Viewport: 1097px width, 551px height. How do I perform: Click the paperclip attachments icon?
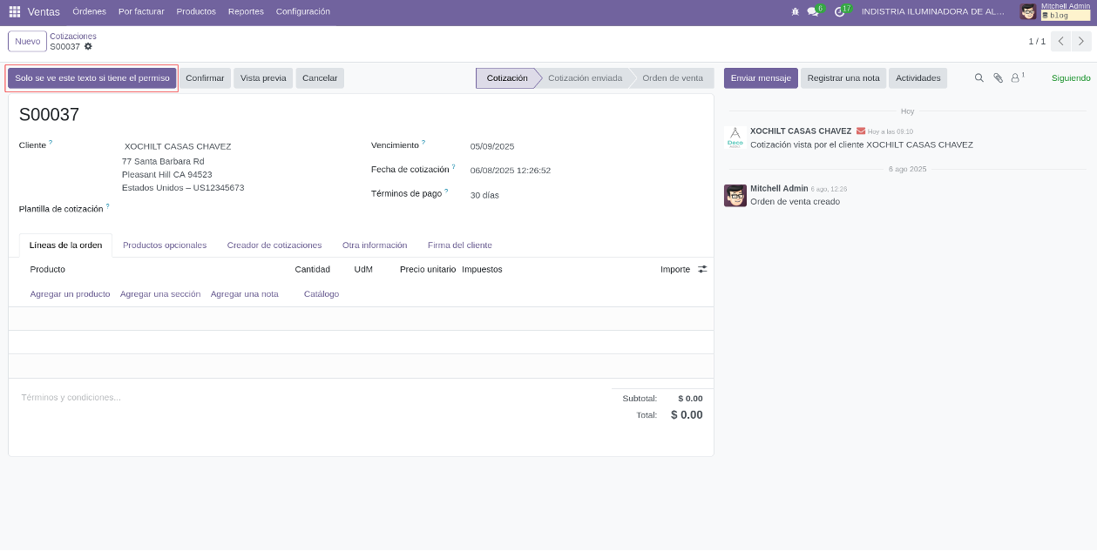coord(999,78)
